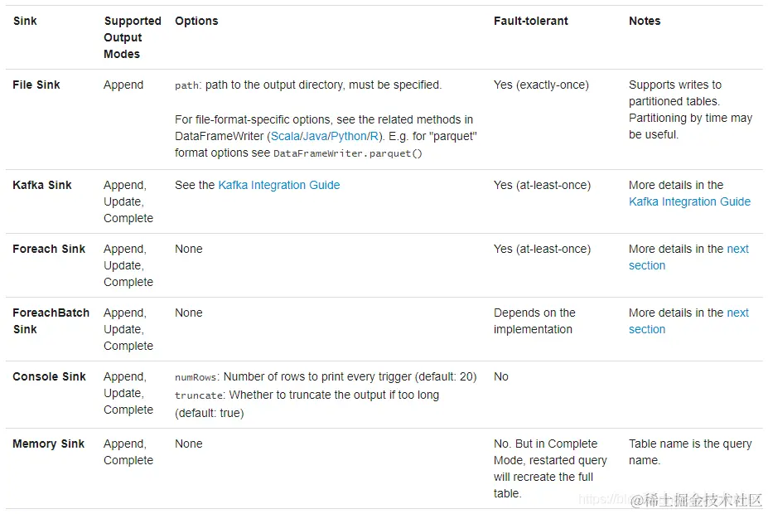Click the Fault-tolerant column header

point(530,21)
